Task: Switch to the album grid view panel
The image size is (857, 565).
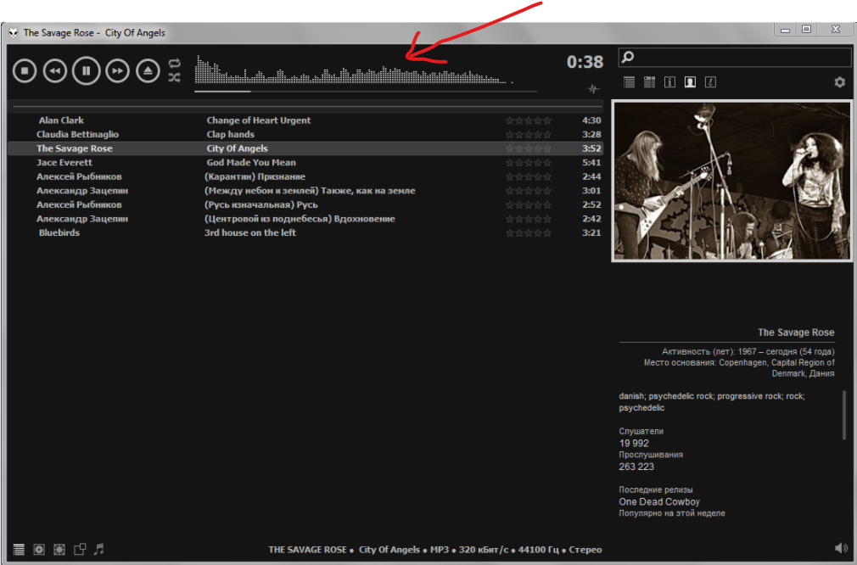Action: click(x=649, y=82)
